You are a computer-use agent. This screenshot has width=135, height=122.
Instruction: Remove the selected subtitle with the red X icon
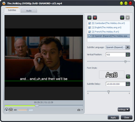coord(95,18)
